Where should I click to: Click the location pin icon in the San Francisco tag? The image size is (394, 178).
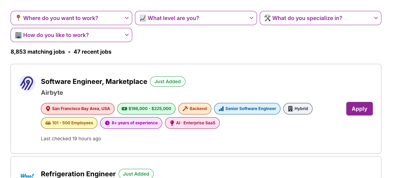tap(48, 109)
